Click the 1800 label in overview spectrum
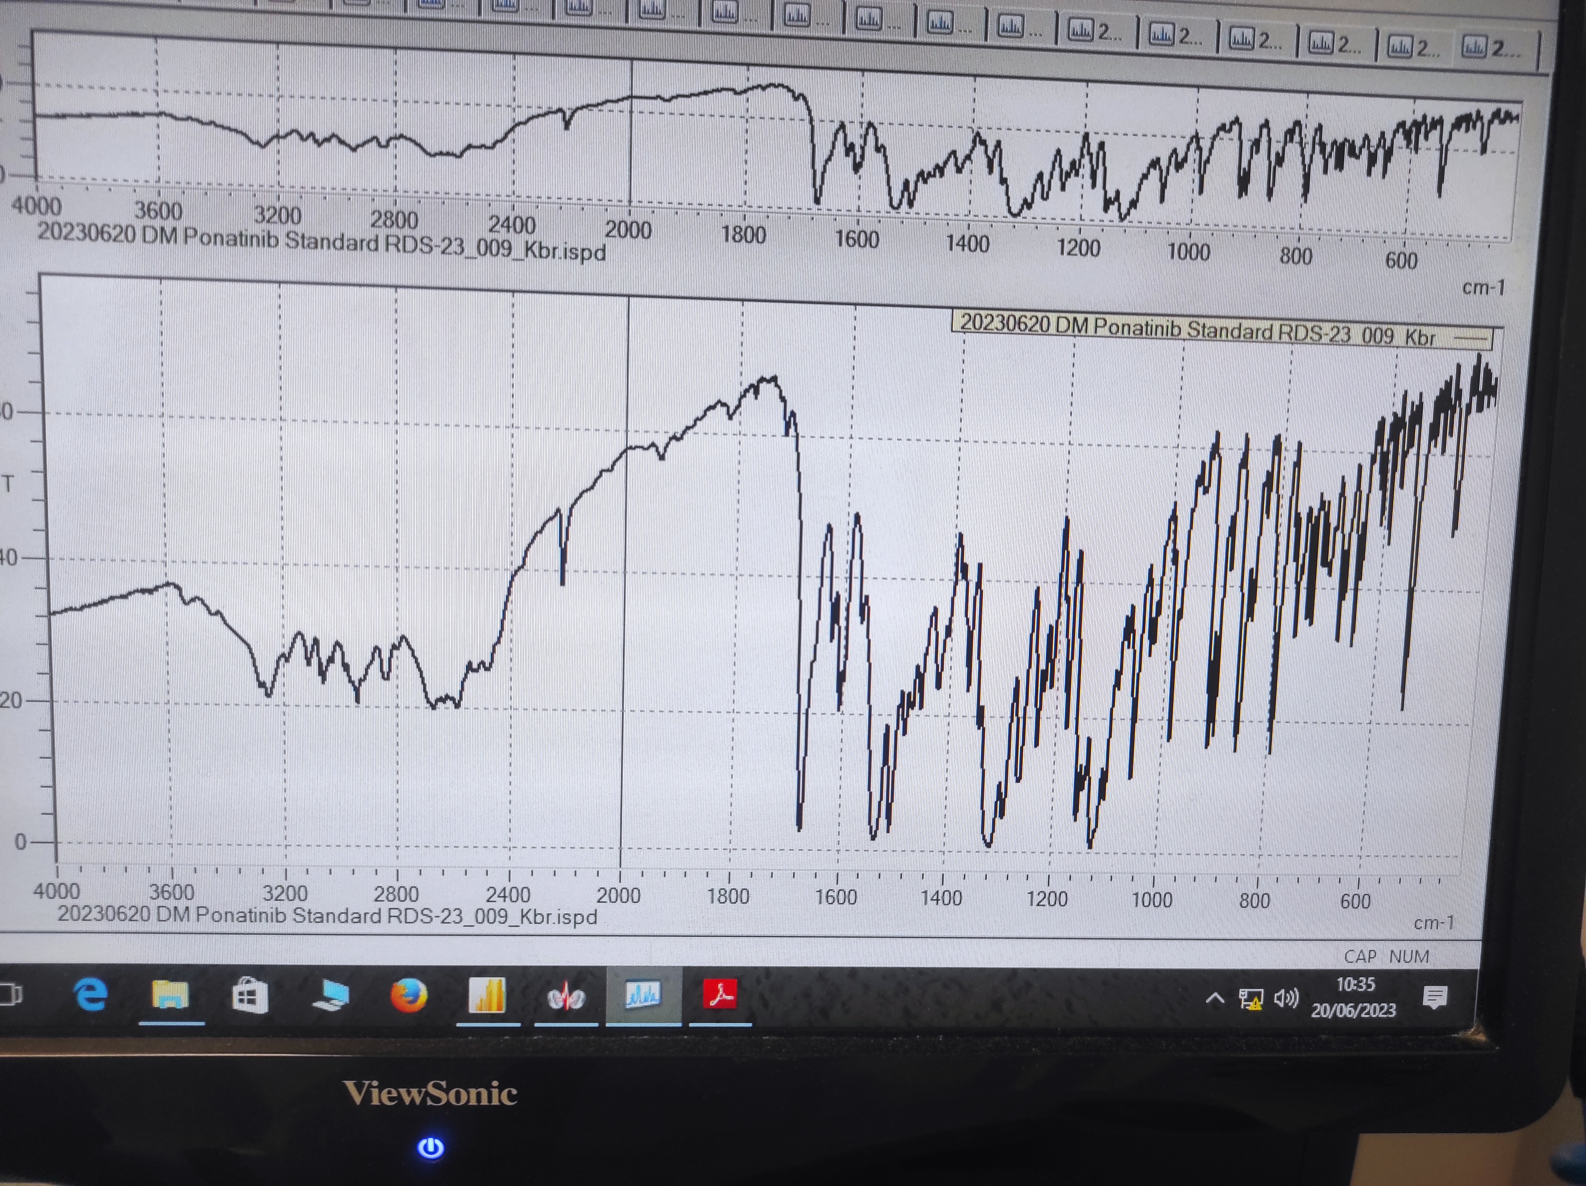1586x1186 pixels. tap(743, 234)
